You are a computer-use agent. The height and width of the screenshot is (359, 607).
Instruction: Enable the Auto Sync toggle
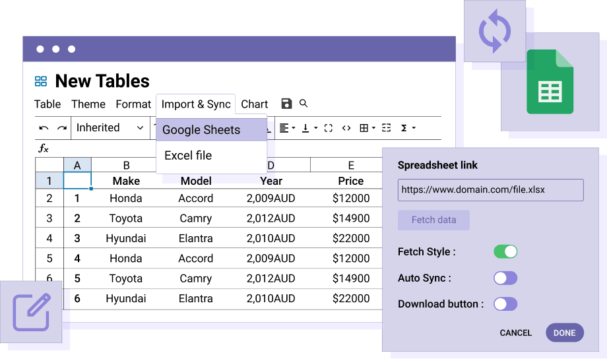click(505, 278)
